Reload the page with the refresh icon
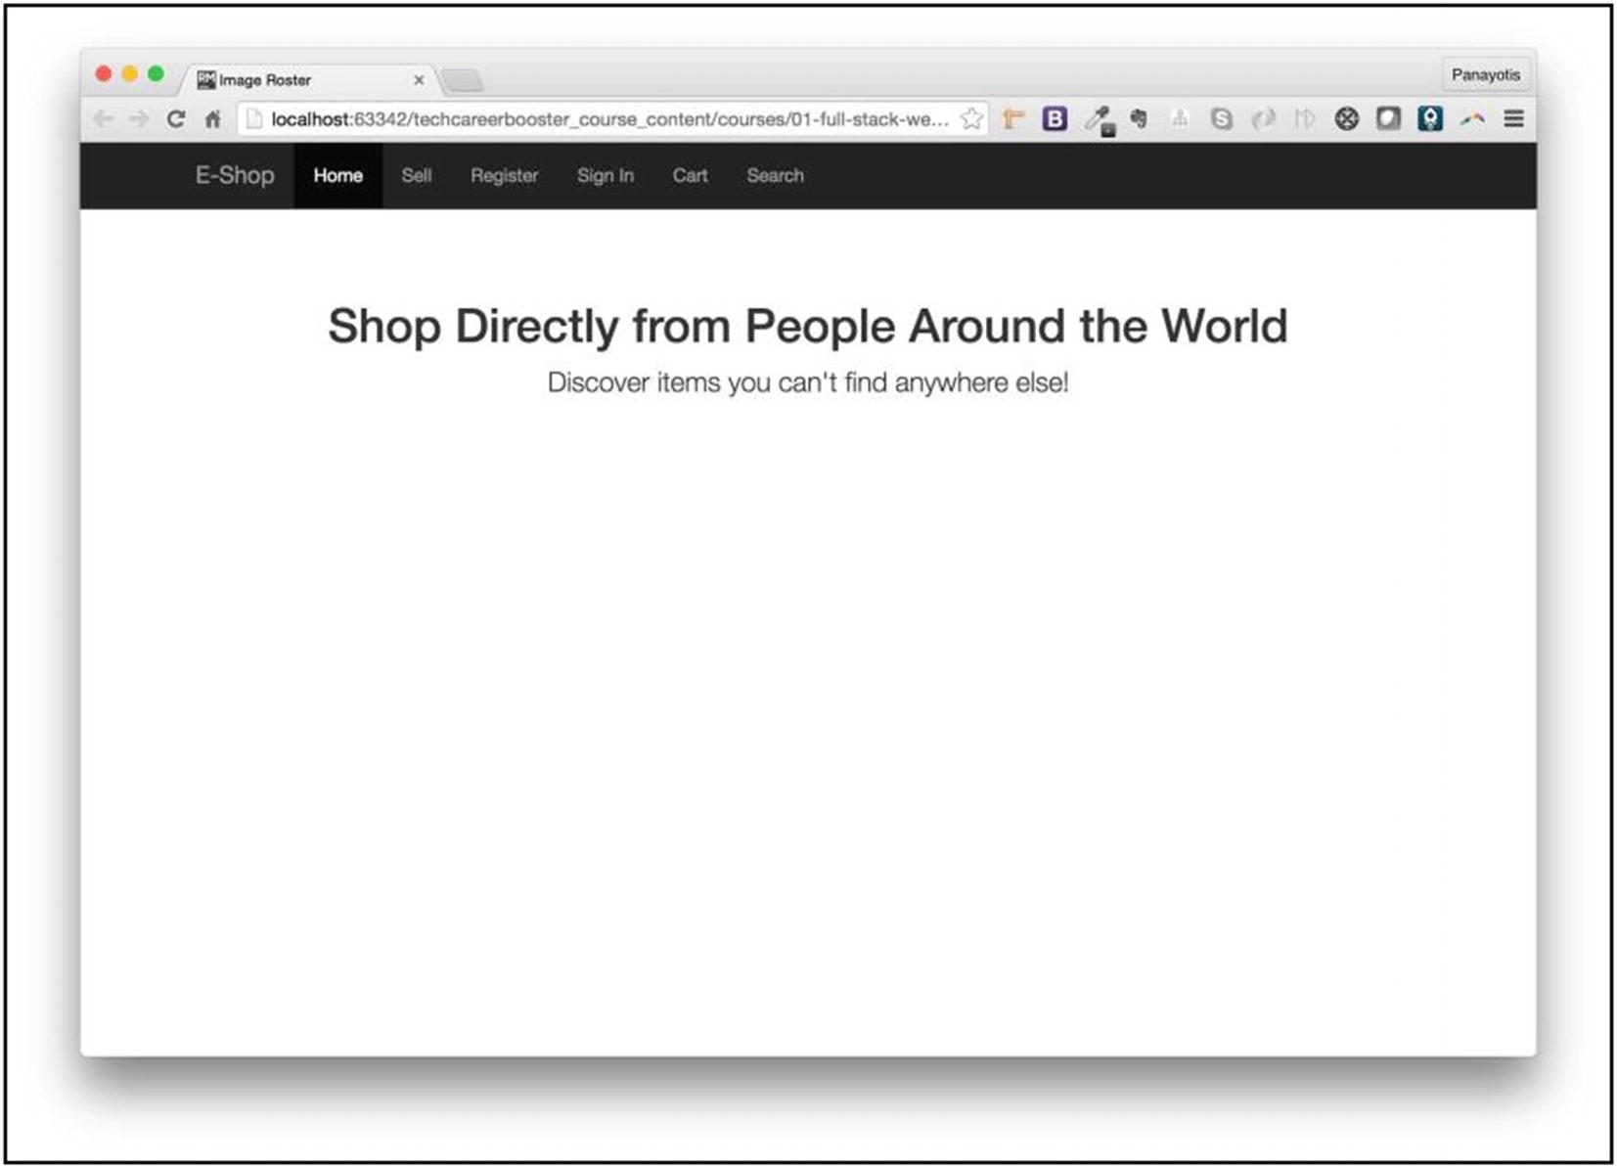The height and width of the screenshot is (1168, 1617). (176, 118)
